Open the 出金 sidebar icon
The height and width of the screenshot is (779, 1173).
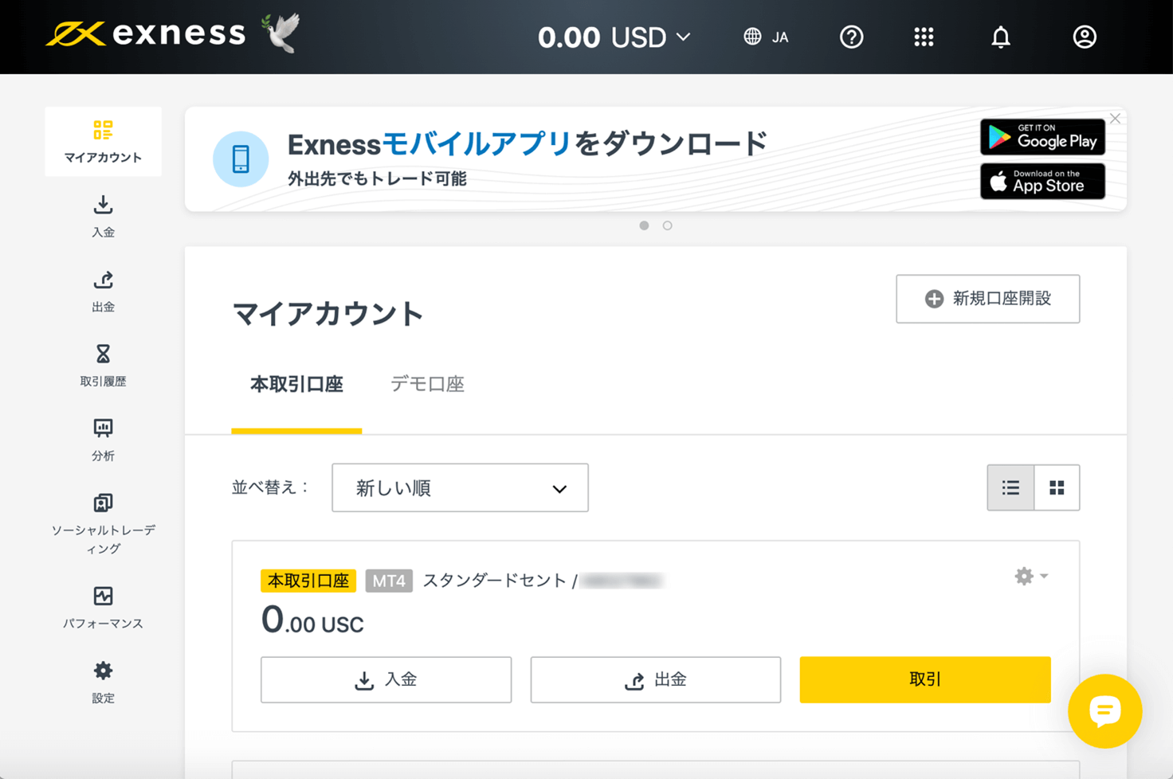click(x=103, y=292)
